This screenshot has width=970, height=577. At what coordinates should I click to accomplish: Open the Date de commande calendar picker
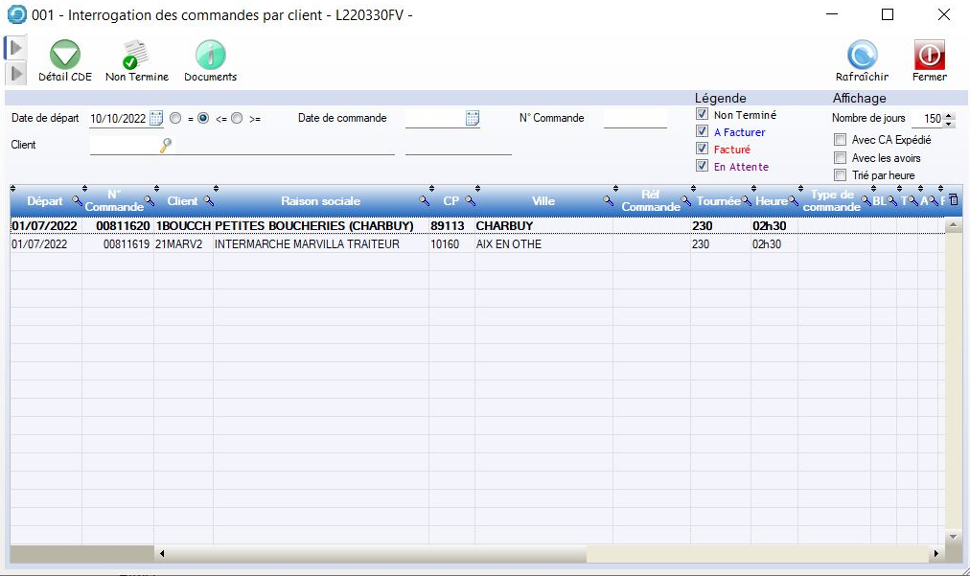click(473, 119)
